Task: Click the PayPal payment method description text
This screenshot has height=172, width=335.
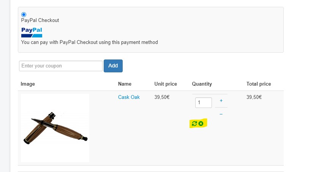Action: pyautogui.click(x=89, y=42)
